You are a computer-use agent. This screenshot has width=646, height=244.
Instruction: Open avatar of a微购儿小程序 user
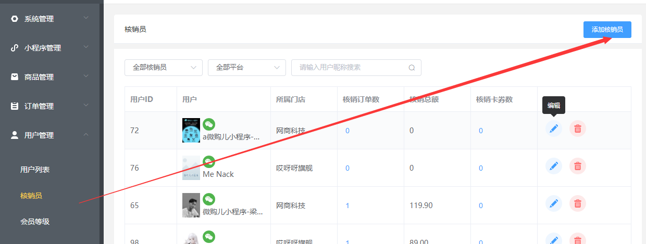191,130
